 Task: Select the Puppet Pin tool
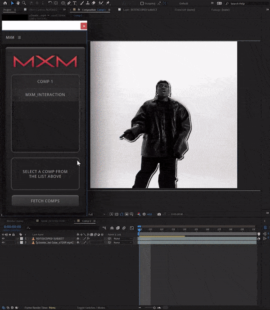[x=108, y=3]
